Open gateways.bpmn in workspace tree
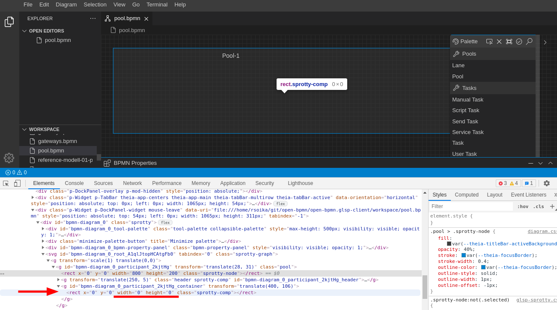 pyautogui.click(x=57, y=141)
